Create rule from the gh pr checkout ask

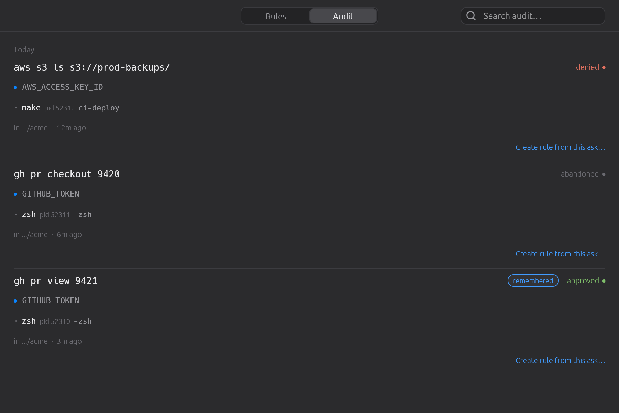pyautogui.click(x=560, y=254)
